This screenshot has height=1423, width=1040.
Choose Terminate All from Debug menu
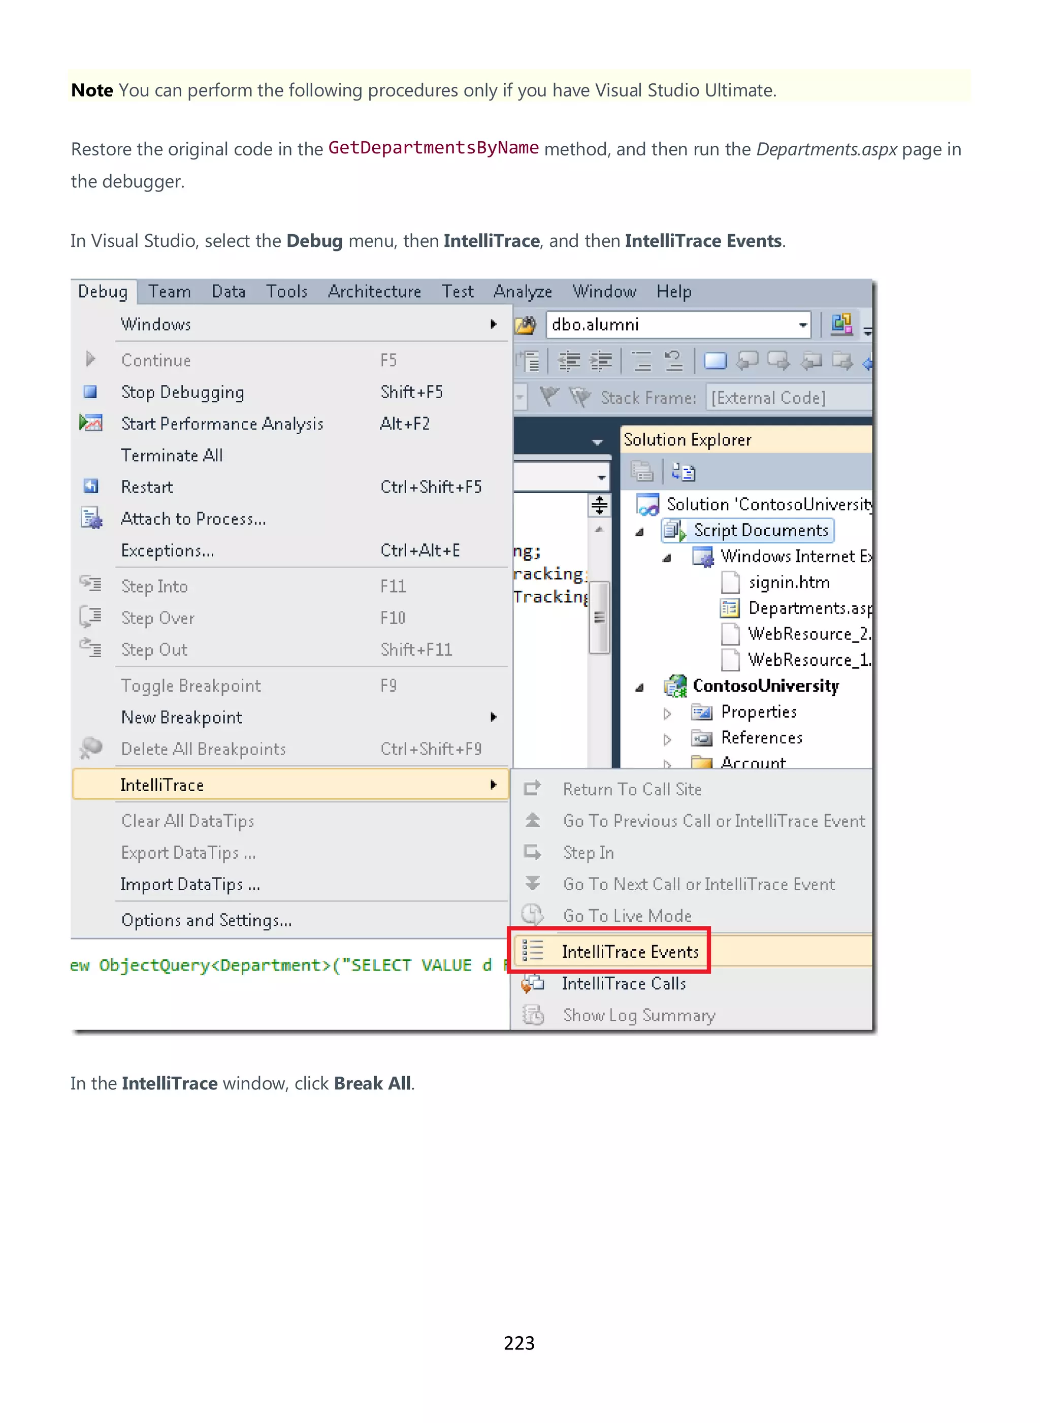click(291, 455)
